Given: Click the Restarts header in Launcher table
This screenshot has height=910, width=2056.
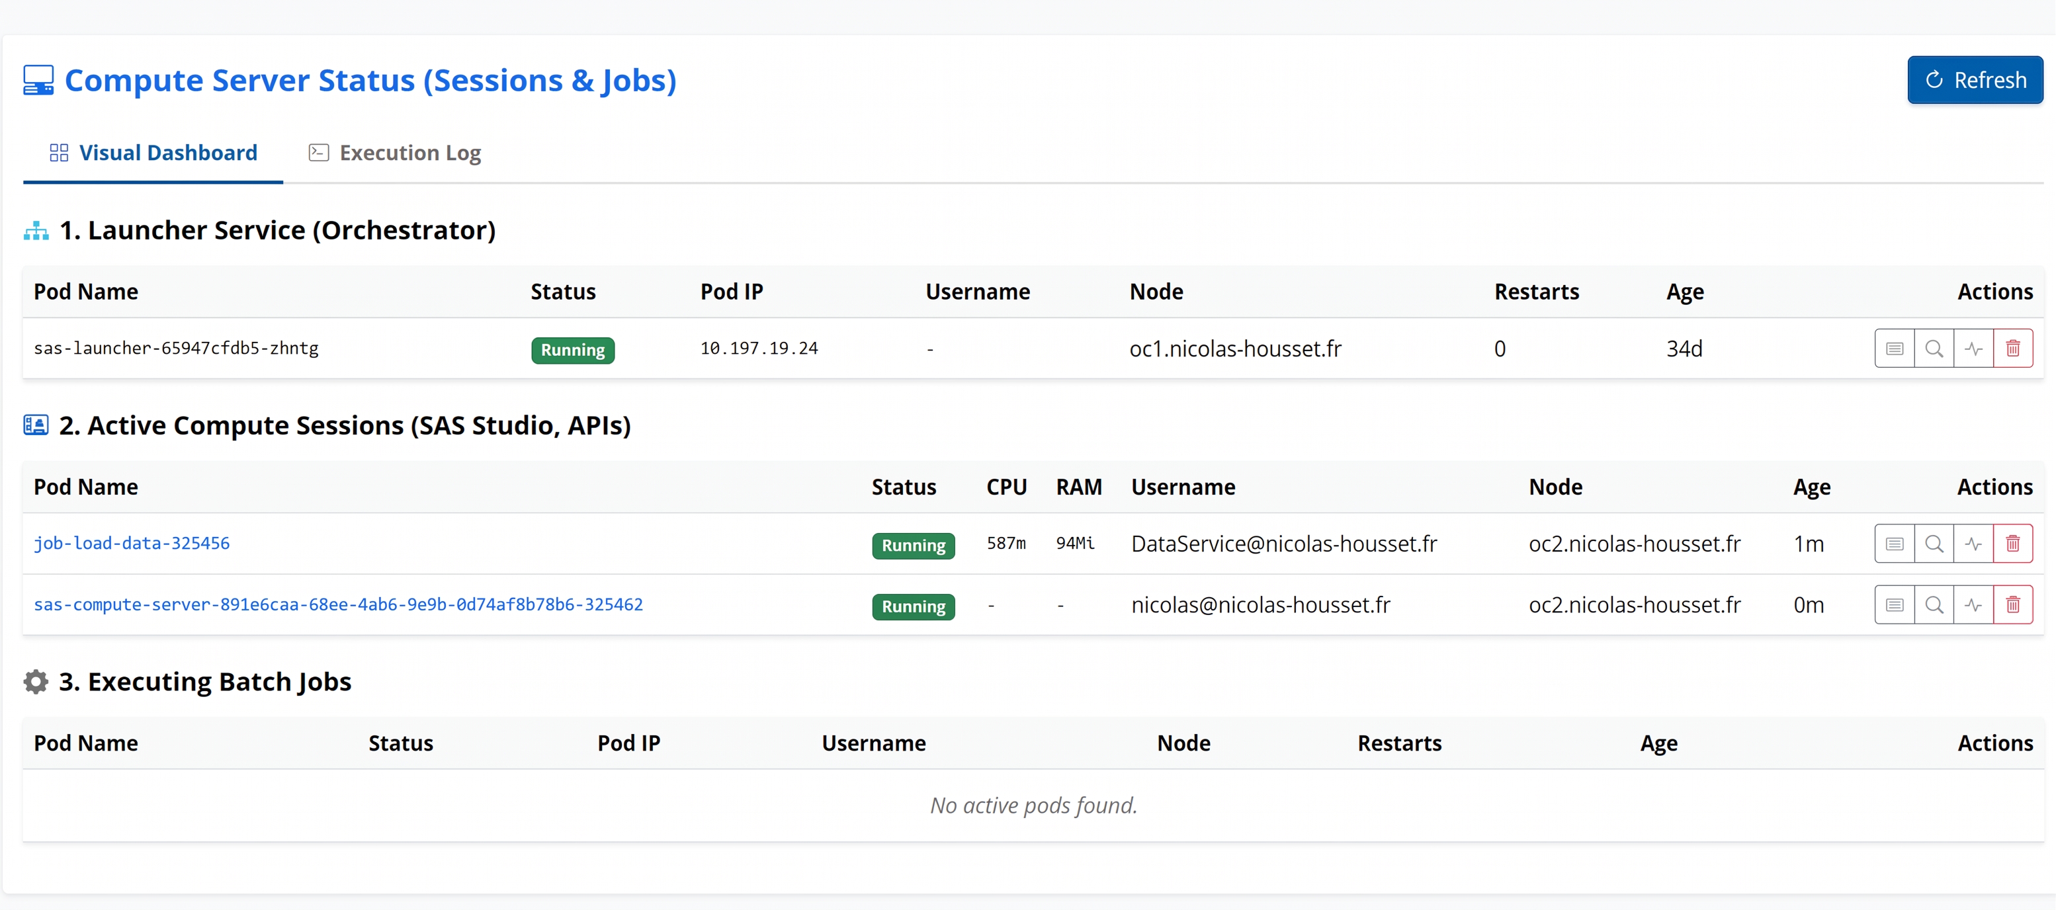Looking at the screenshot, I should [x=1537, y=292].
